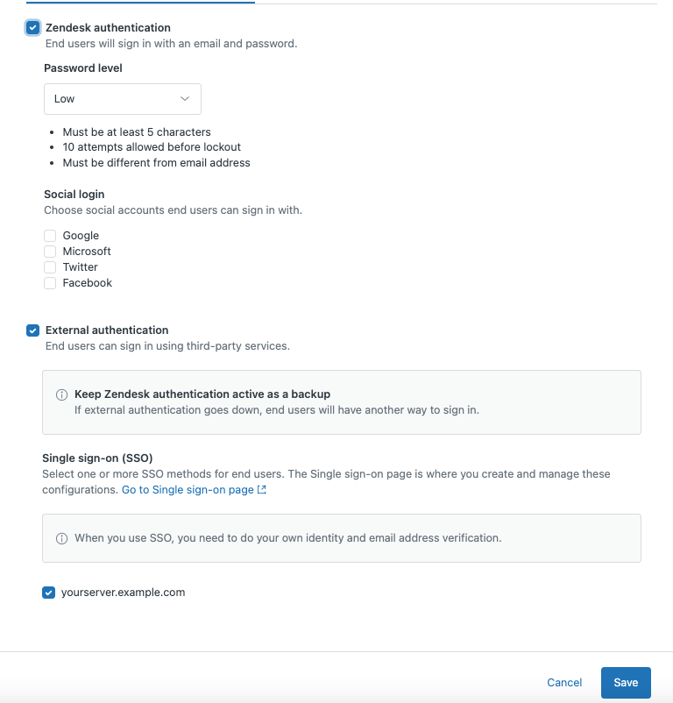This screenshot has height=703, width=673.
Task: Click the info icon in the SSO verification notice
Action: 61,538
